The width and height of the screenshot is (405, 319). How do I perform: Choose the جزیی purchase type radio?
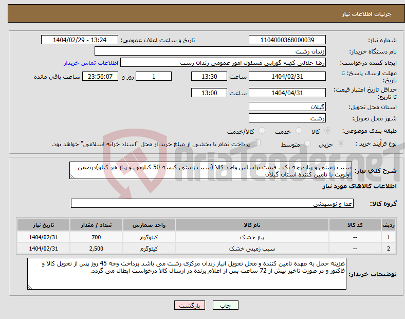(x=341, y=144)
